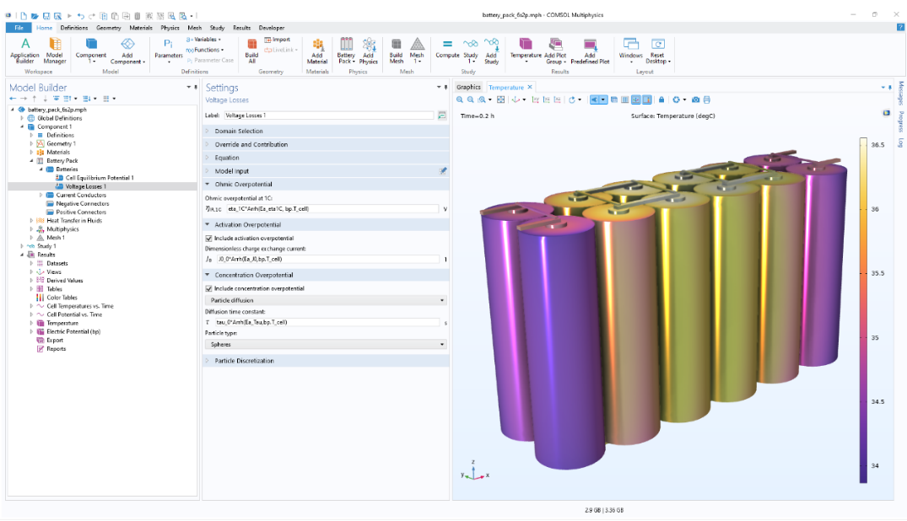The image size is (907, 521).
Task: Open the Definitions ribbon tab
Action: point(74,28)
